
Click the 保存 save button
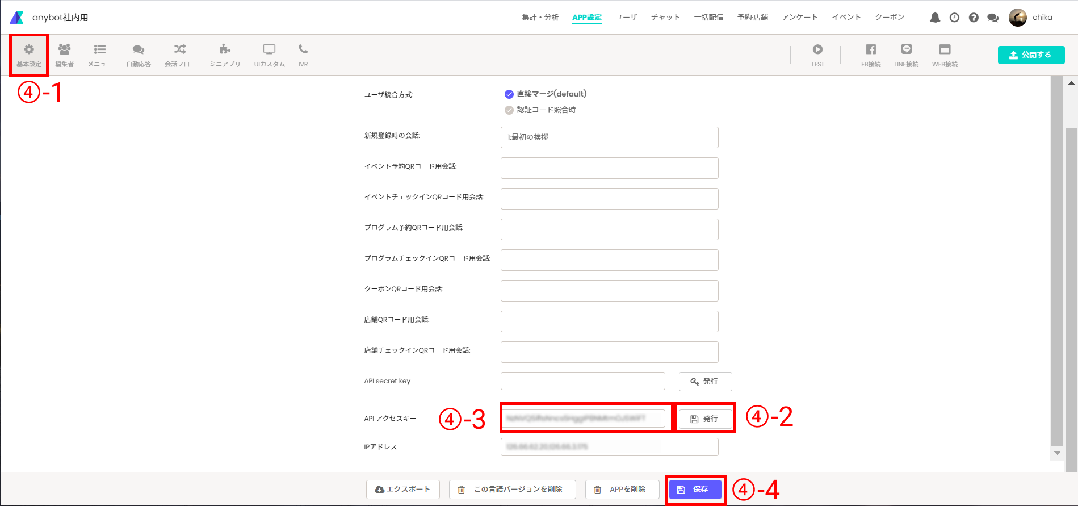pyautogui.click(x=695, y=490)
